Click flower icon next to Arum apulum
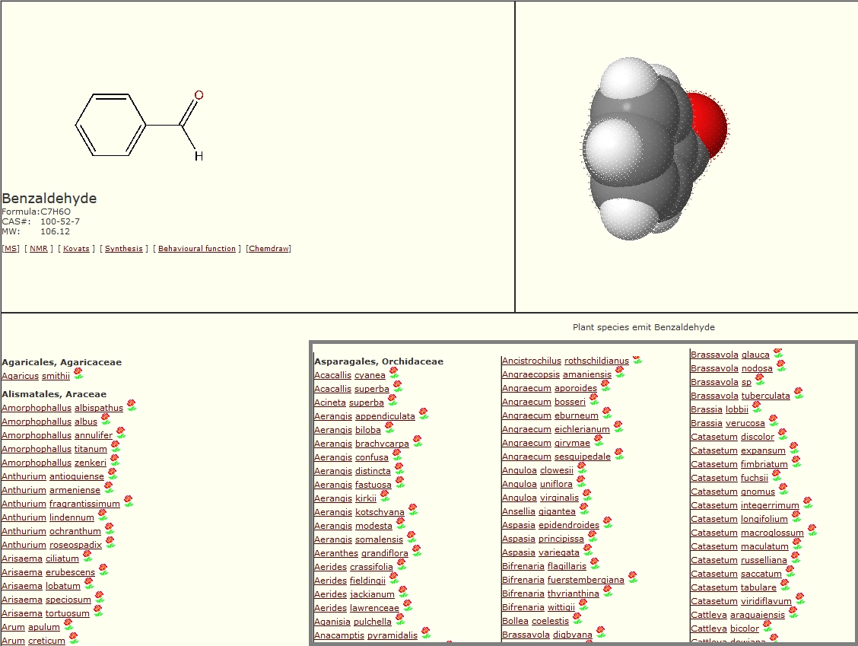Image resolution: width=858 pixels, height=646 pixels. click(x=68, y=624)
